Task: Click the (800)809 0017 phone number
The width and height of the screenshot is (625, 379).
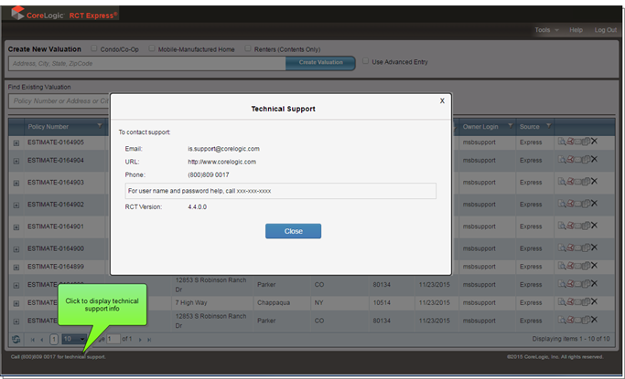Action: pos(209,175)
